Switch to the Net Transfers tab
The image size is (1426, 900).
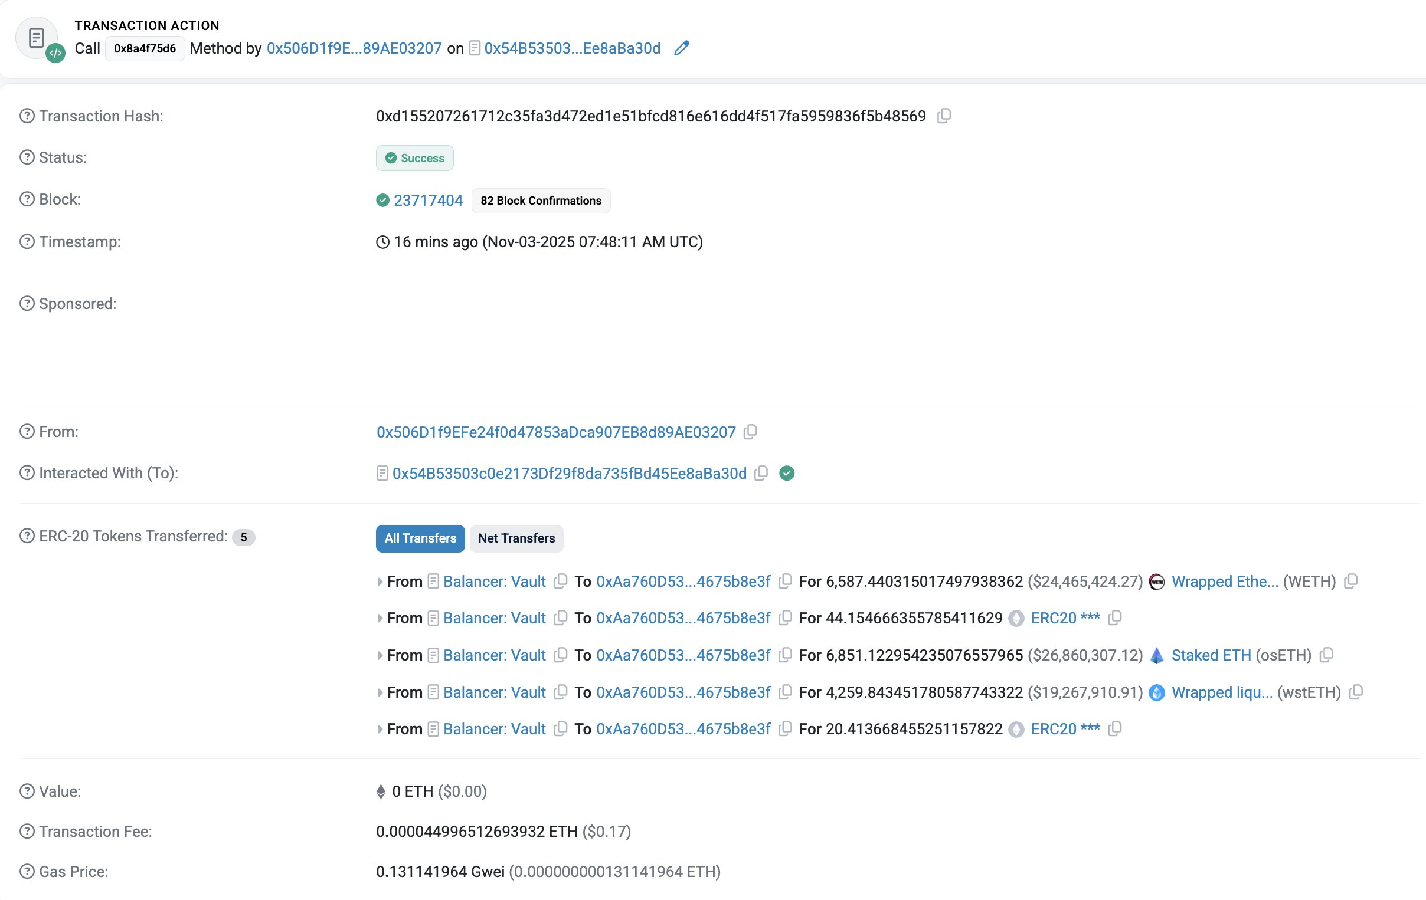tap(516, 538)
